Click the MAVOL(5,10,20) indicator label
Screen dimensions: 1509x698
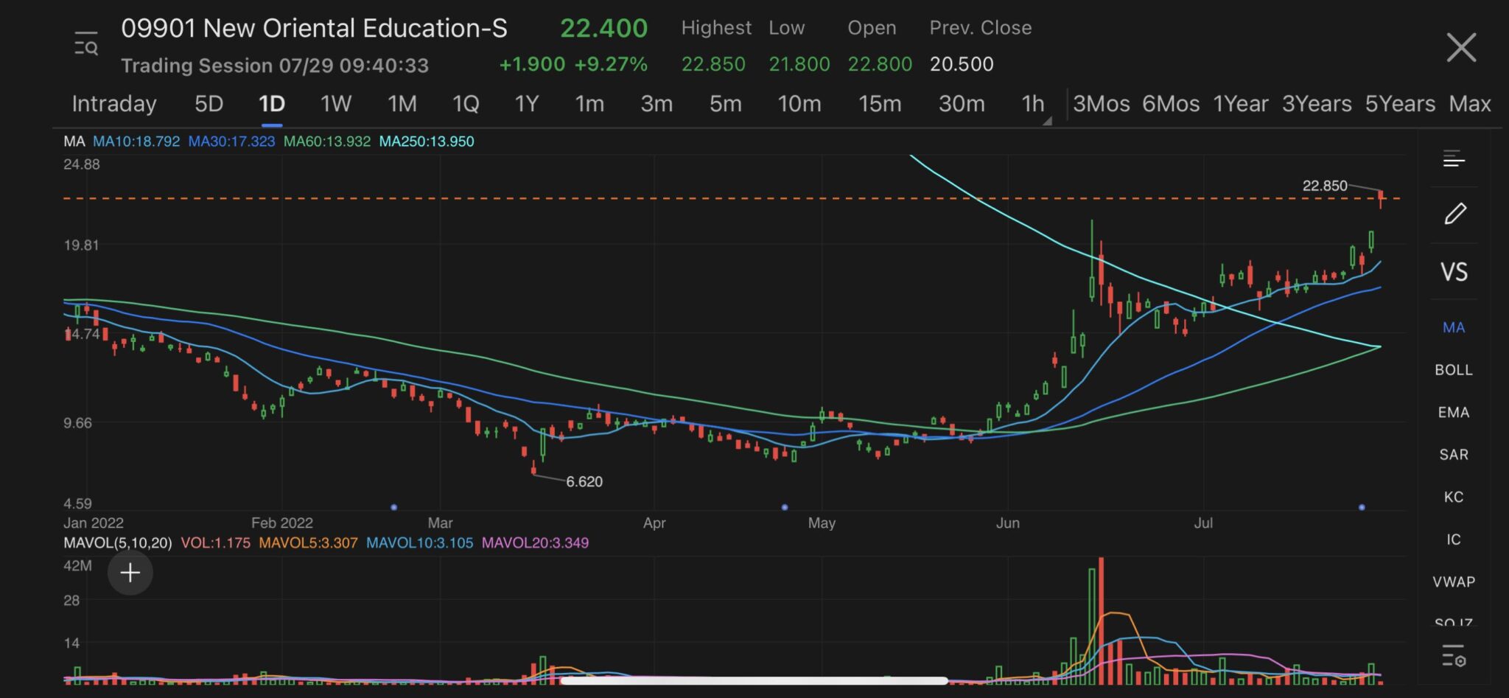pyautogui.click(x=118, y=543)
